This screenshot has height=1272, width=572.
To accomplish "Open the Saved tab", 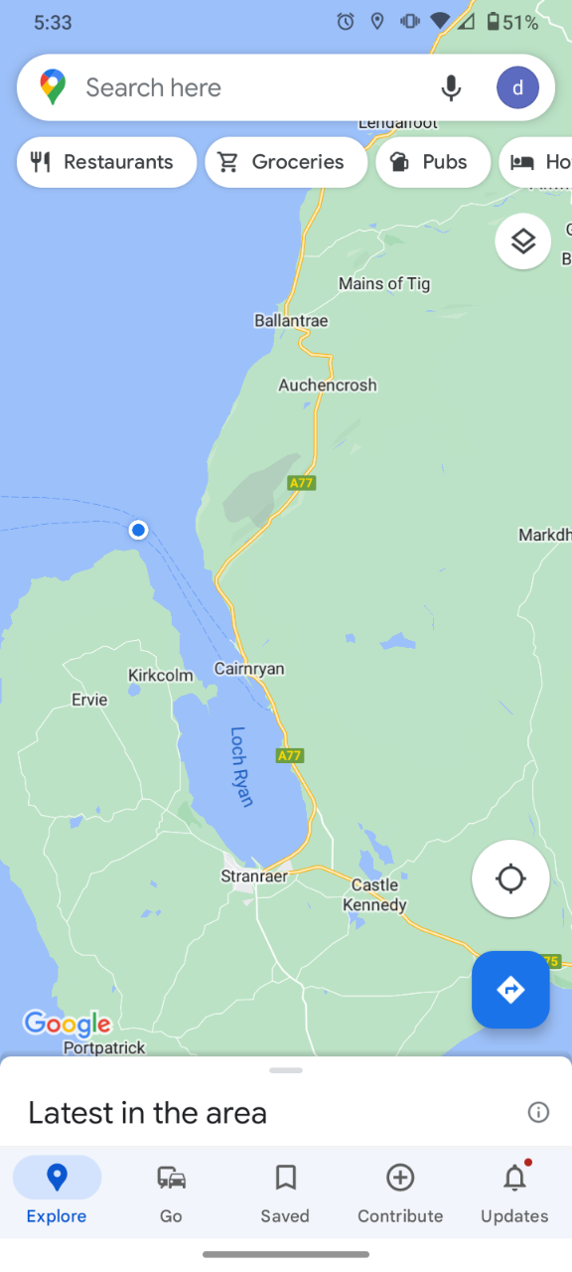I will (x=285, y=1192).
